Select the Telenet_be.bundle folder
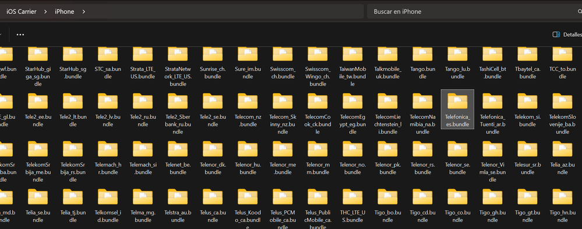582x229 pixels. (178, 157)
